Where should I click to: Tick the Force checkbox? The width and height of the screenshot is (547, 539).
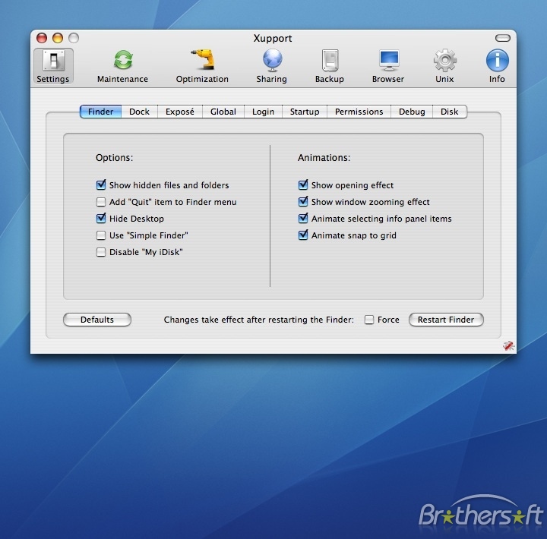tap(369, 320)
